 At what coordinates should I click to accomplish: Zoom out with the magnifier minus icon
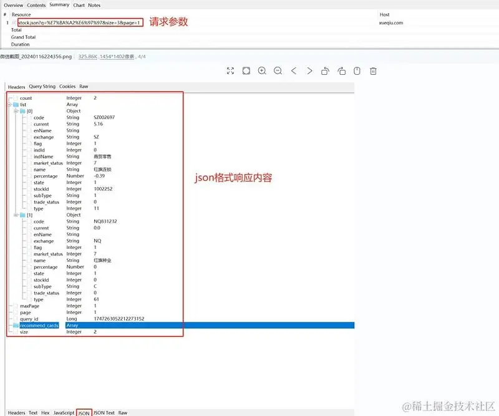(278, 70)
